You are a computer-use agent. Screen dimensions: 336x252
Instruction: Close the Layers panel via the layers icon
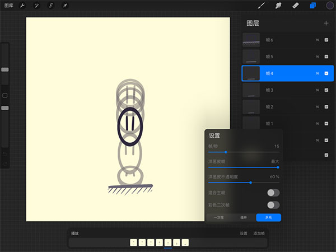[312, 6]
